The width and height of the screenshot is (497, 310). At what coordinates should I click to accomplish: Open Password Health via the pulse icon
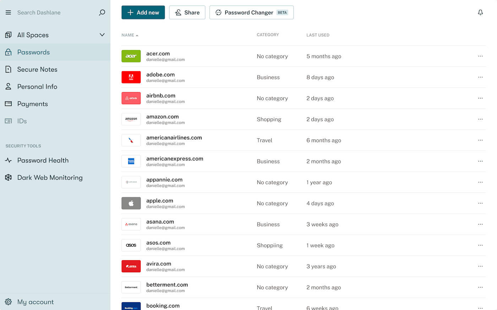click(8, 160)
